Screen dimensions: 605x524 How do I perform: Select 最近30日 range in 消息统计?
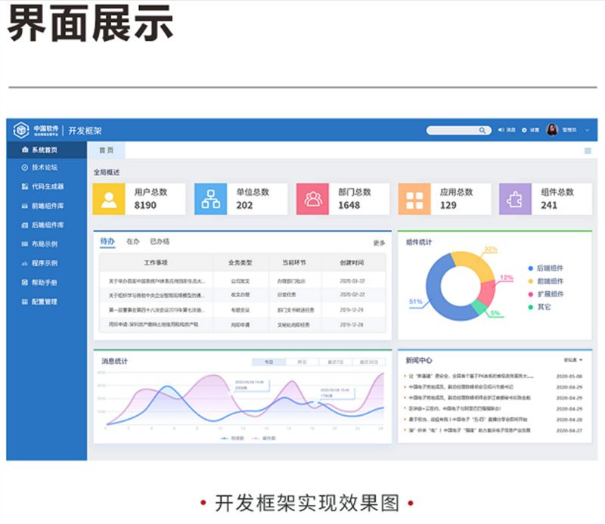pos(368,362)
